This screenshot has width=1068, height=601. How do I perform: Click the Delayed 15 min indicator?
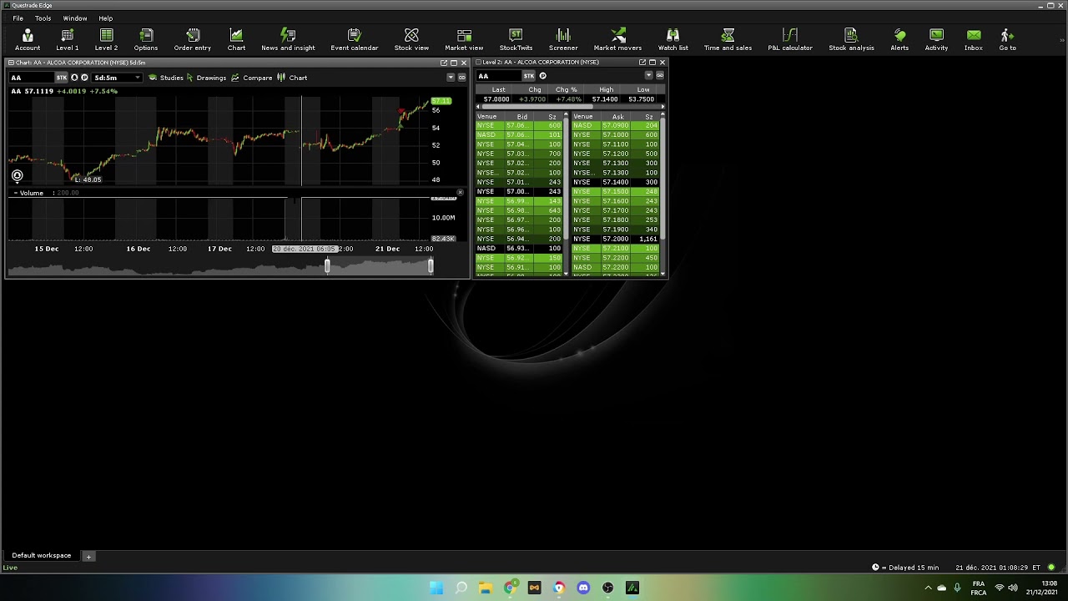pos(905,568)
